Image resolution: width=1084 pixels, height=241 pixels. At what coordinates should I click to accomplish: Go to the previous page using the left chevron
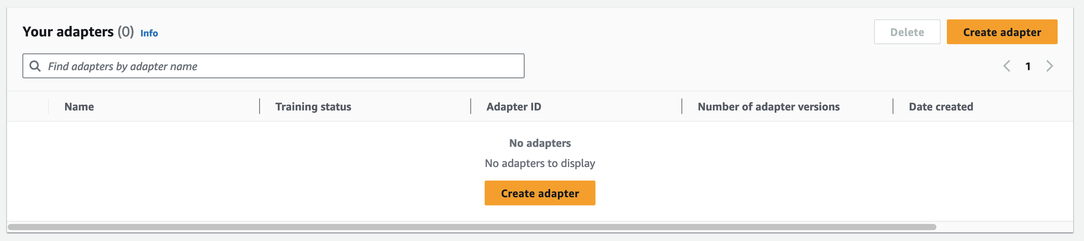click(x=1007, y=66)
